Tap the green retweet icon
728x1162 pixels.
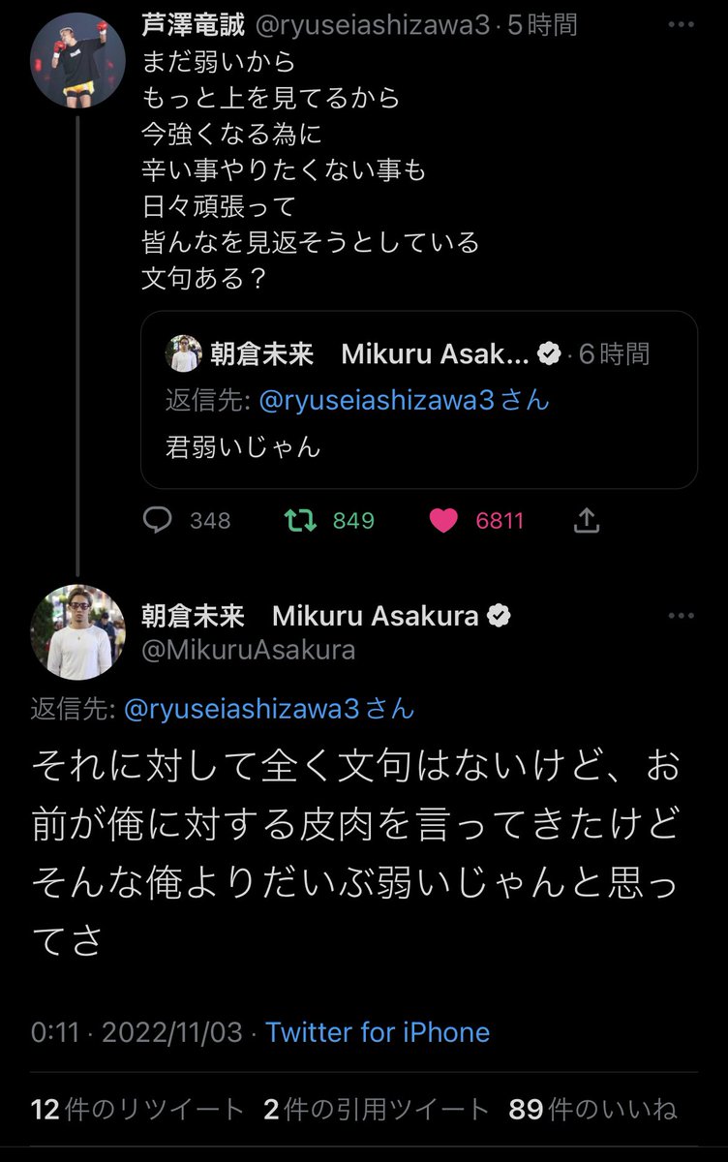299,521
